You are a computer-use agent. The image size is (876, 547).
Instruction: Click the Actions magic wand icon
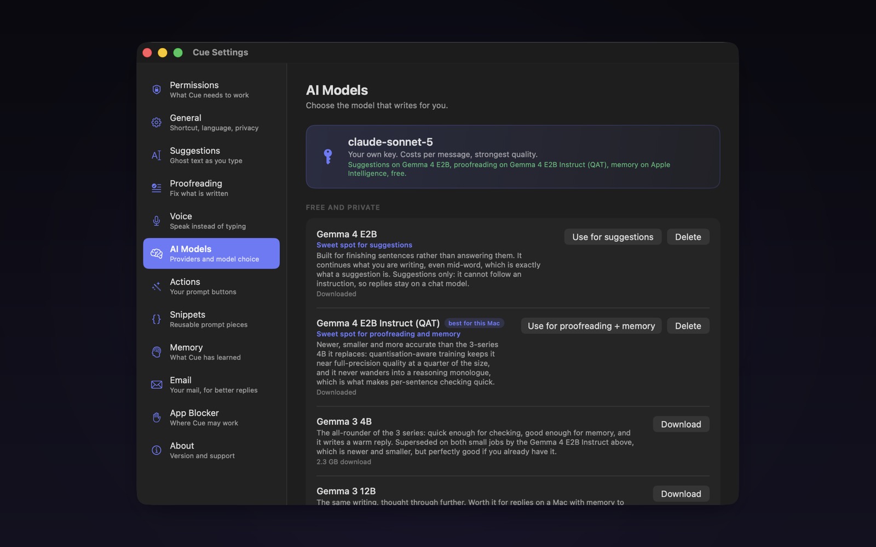[x=157, y=287]
